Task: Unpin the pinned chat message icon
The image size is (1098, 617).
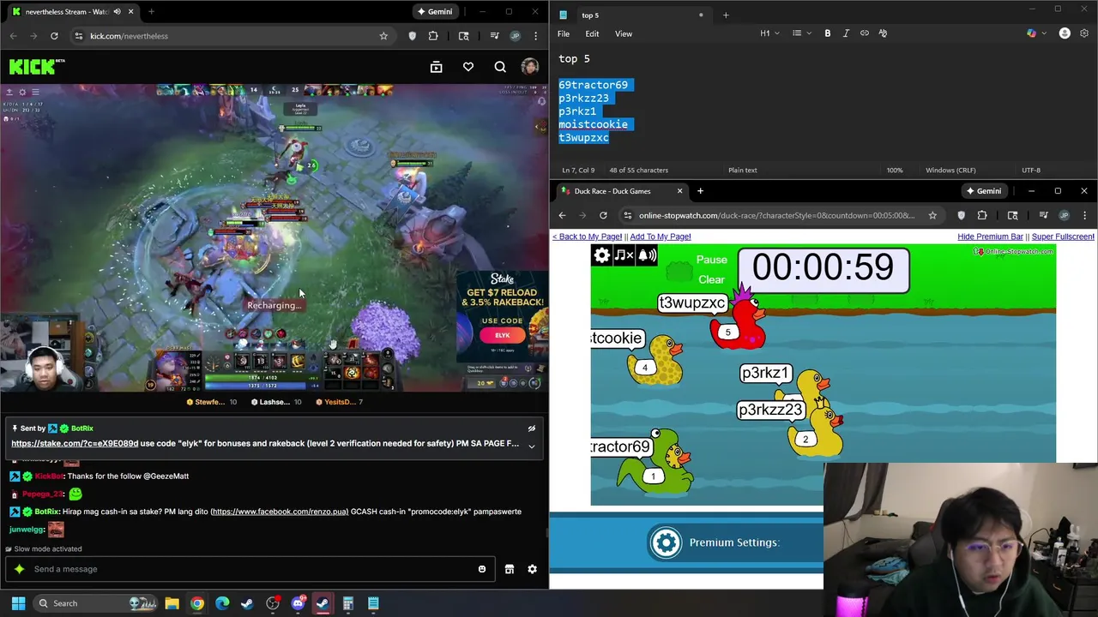Action: (x=531, y=428)
